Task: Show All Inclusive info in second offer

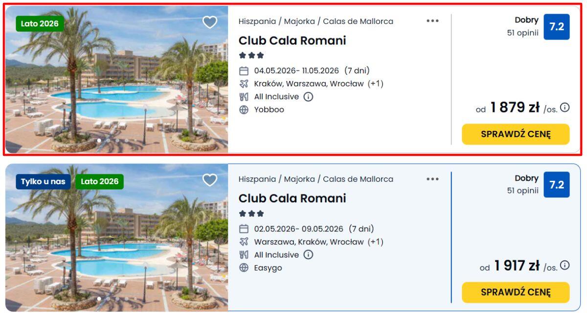Action: (x=308, y=255)
